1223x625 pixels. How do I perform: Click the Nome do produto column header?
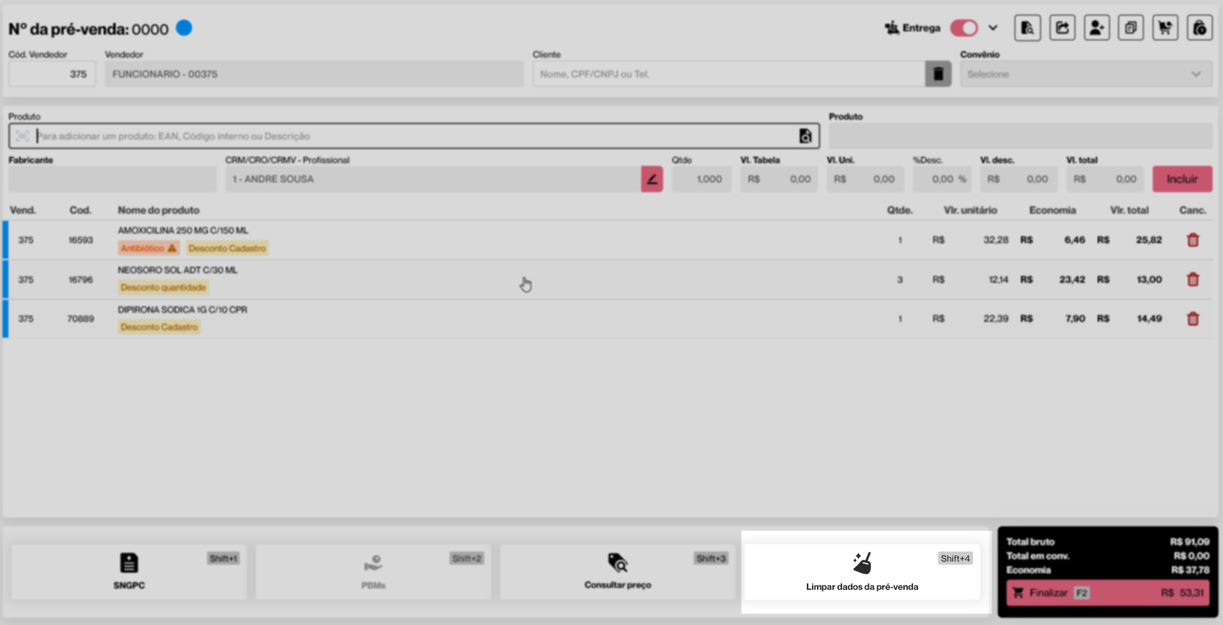click(159, 210)
